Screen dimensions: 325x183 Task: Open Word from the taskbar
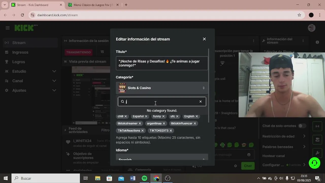point(133,178)
